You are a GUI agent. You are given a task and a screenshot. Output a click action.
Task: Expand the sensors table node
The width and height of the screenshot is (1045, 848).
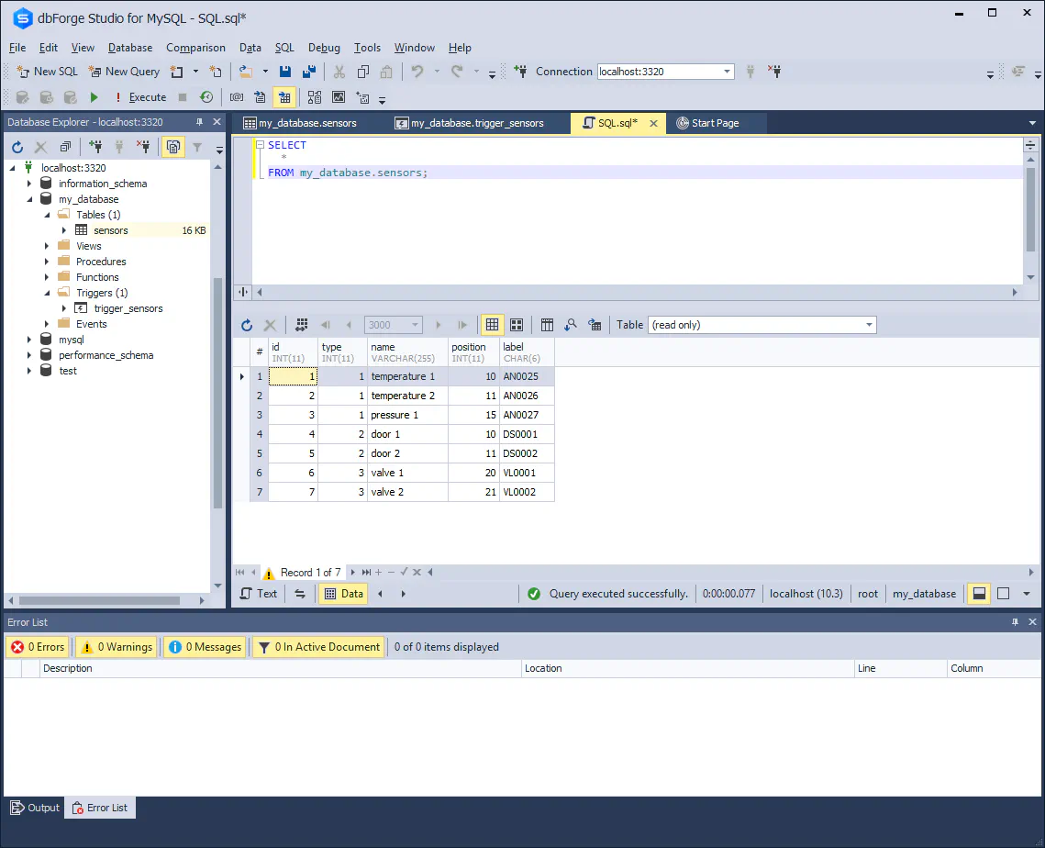[64, 230]
